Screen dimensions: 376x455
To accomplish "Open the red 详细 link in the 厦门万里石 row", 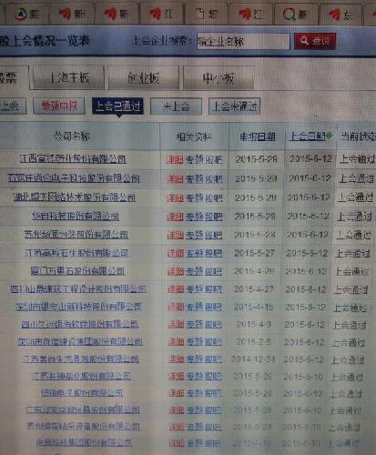I will pyautogui.click(x=176, y=271).
